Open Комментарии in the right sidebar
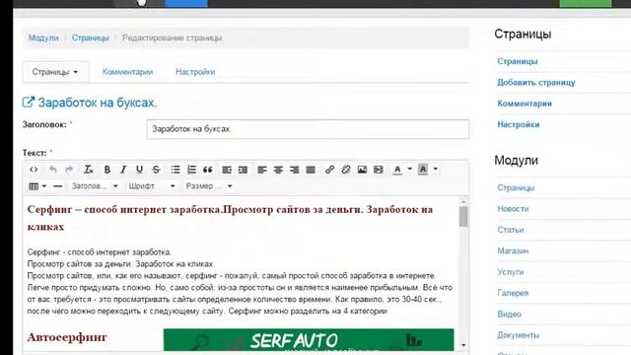The width and height of the screenshot is (631, 355). click(x=525, y=104)
